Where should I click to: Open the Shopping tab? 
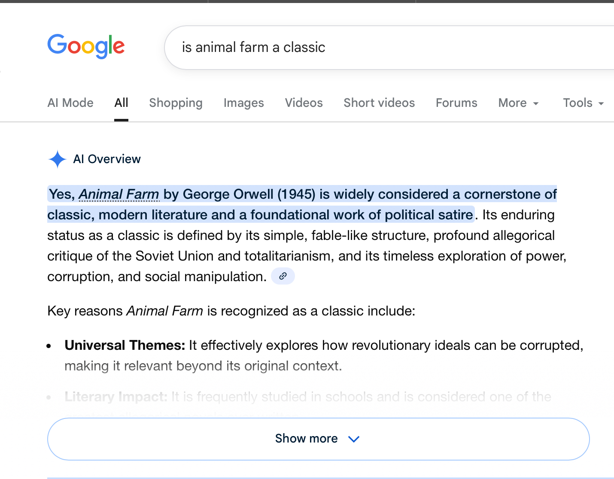[x=176, y=103]
